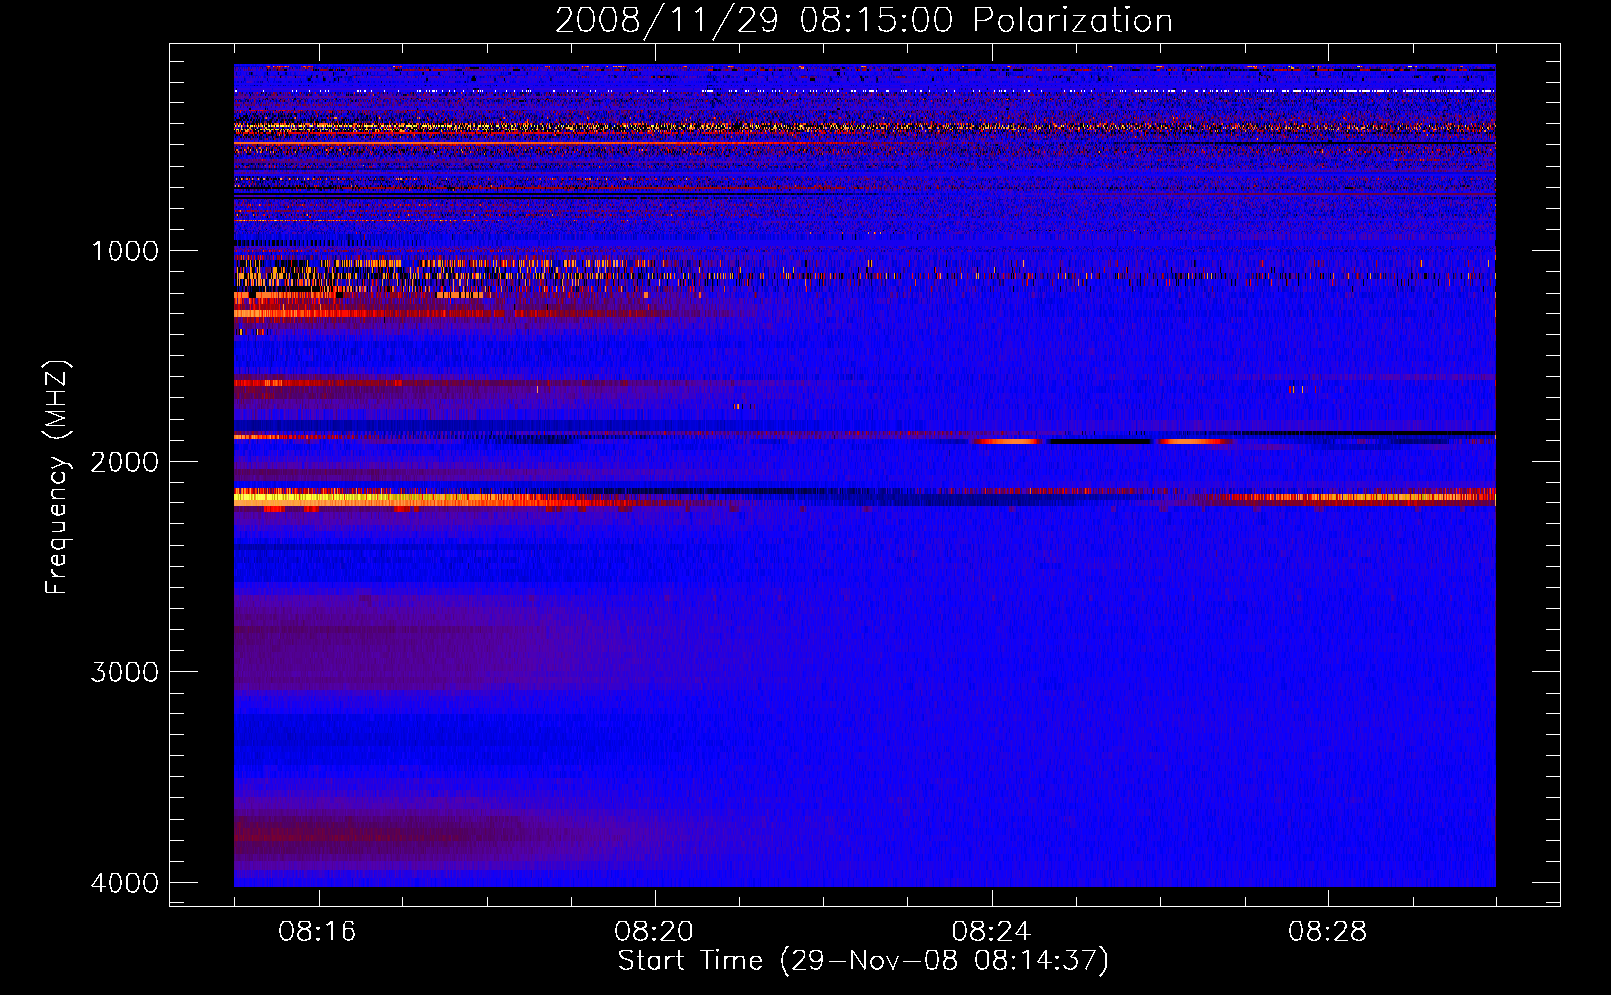Click the 08:28 time axis label
Image resolution: width=1611 pixels, height=995 pixels.
click(1327, 932)
